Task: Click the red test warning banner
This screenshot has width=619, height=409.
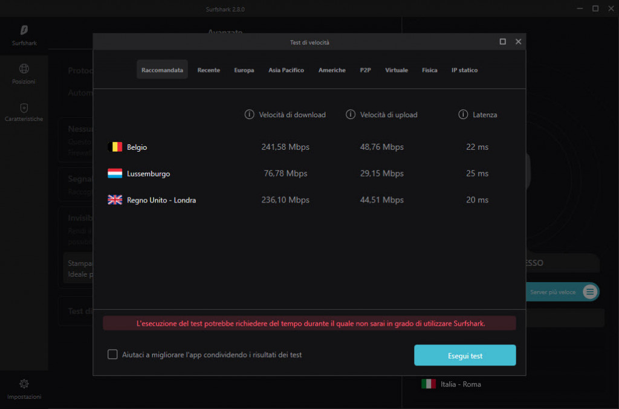Action: coord(309,323)
